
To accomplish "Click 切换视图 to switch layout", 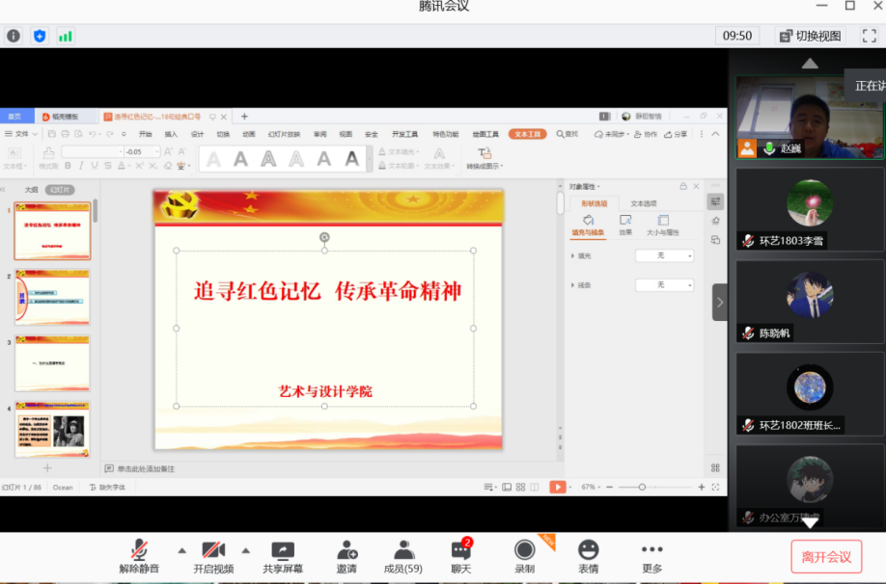I will coord(810,36).
